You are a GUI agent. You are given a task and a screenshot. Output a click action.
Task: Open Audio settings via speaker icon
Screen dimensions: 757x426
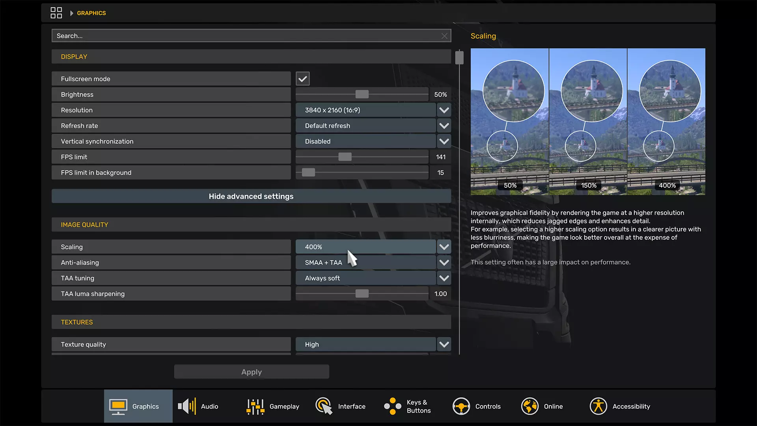pyautogui.click(x=187, y=406)
